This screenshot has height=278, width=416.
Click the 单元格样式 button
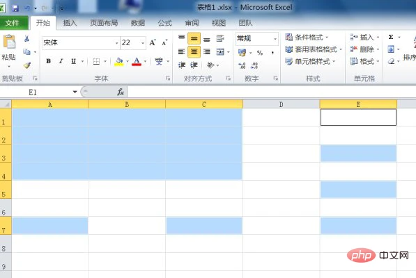pos(310,61)
